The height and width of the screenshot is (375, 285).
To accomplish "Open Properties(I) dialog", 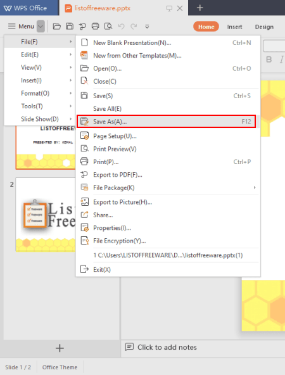I will click(168, 228).
